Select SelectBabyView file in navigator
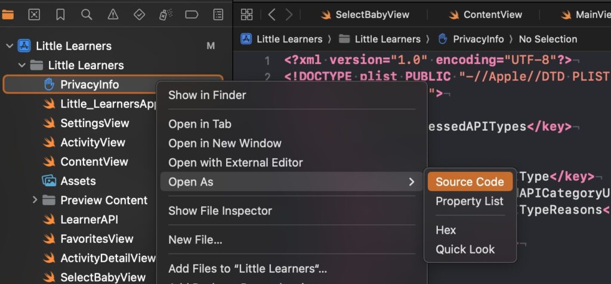 [x=103, y=277]
